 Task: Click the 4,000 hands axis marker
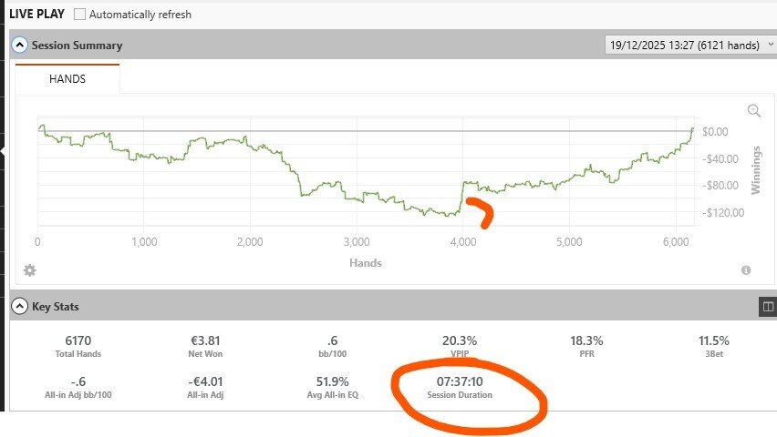(x=463, y=242)
